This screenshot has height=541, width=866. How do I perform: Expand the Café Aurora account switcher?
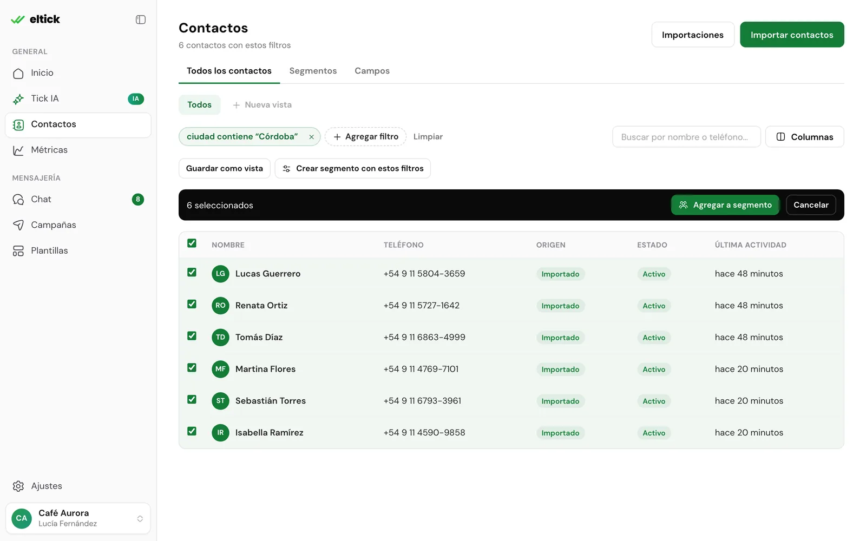coord(78,518)
